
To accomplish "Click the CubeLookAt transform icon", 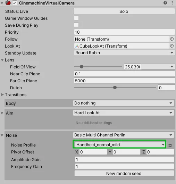I will pos(77,46).
